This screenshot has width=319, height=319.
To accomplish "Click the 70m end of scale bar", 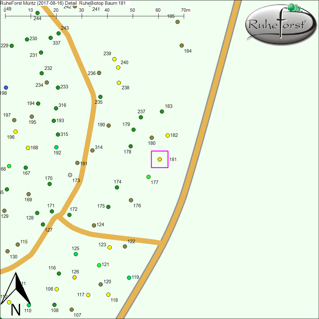I will point(184,15).
